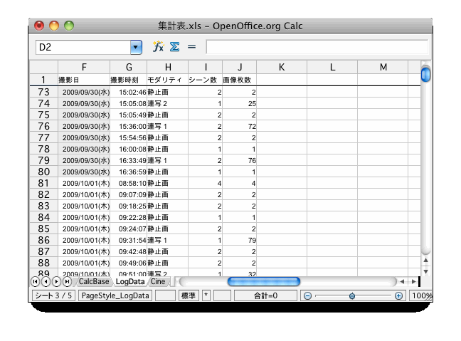Switch to the CalcBase sheet tab

pyautogui.click(x=94, y=282)
